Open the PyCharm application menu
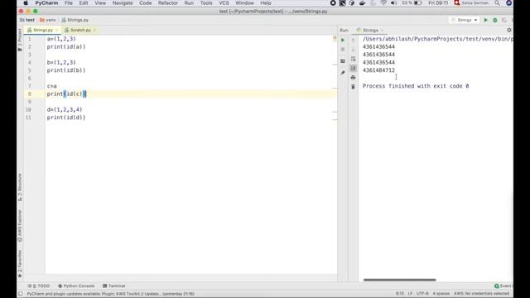Screen dimensions: 530x298 (x=46, y=3)
